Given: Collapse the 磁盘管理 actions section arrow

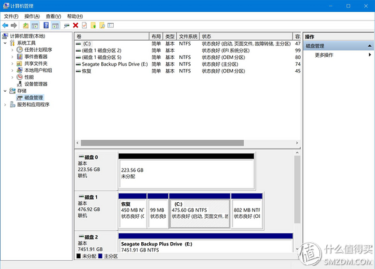Looking at the screenshot, I should pos(369,46).
